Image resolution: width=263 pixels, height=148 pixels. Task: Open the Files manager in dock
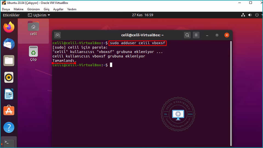click(9, 61)
